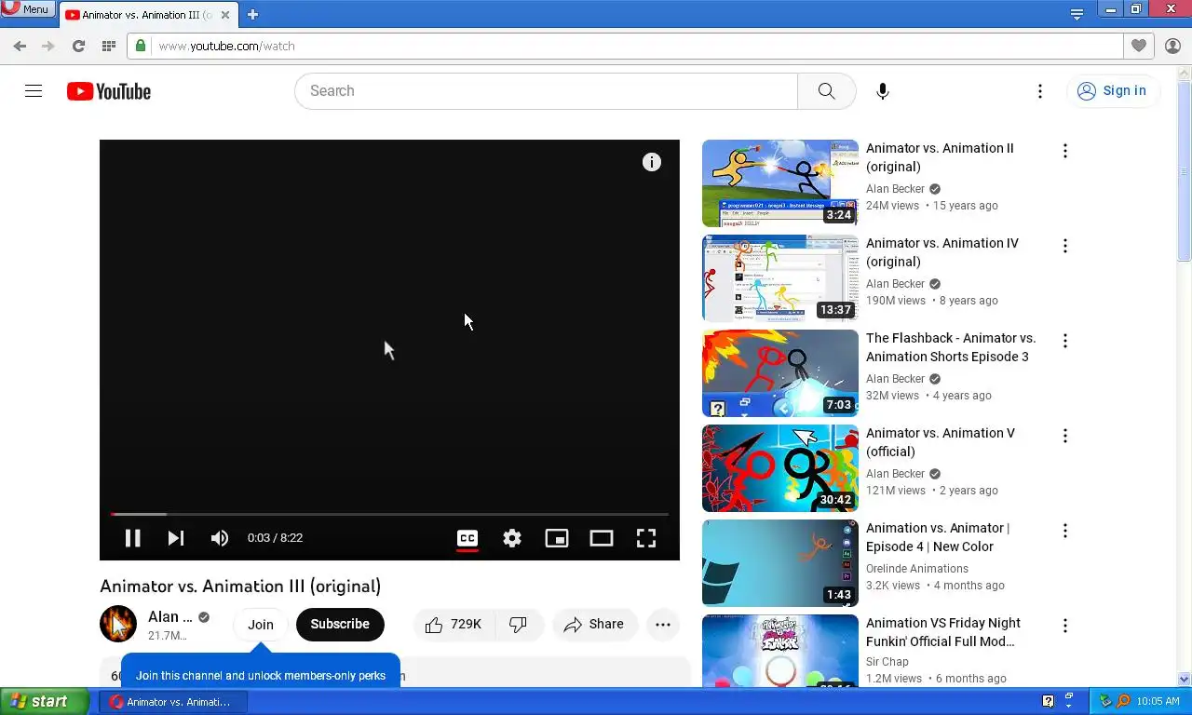Toggle closed captions on the player
Screen dimensions: 1192x715
point(467,538)
